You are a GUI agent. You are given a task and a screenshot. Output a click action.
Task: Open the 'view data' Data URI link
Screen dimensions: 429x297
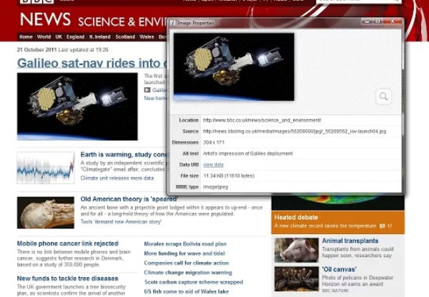(213, 164)
